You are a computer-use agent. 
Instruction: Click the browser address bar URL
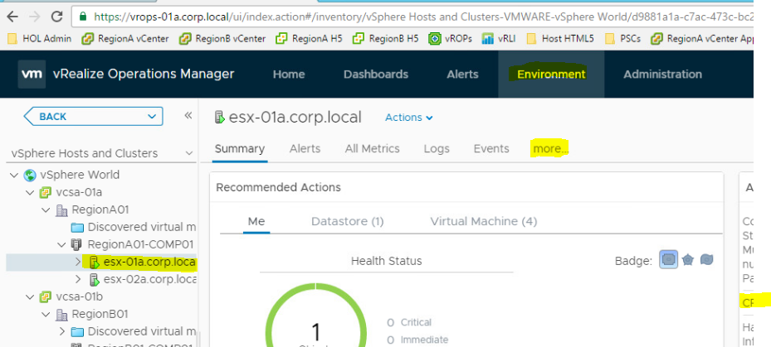tap(423, 17)
